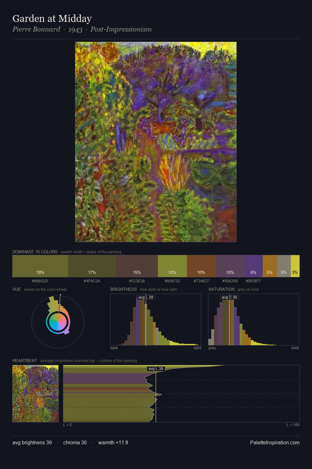Viewport: 312px width, 469px height.
Task: Click the hex code #808732
Action: coord(172,281)
